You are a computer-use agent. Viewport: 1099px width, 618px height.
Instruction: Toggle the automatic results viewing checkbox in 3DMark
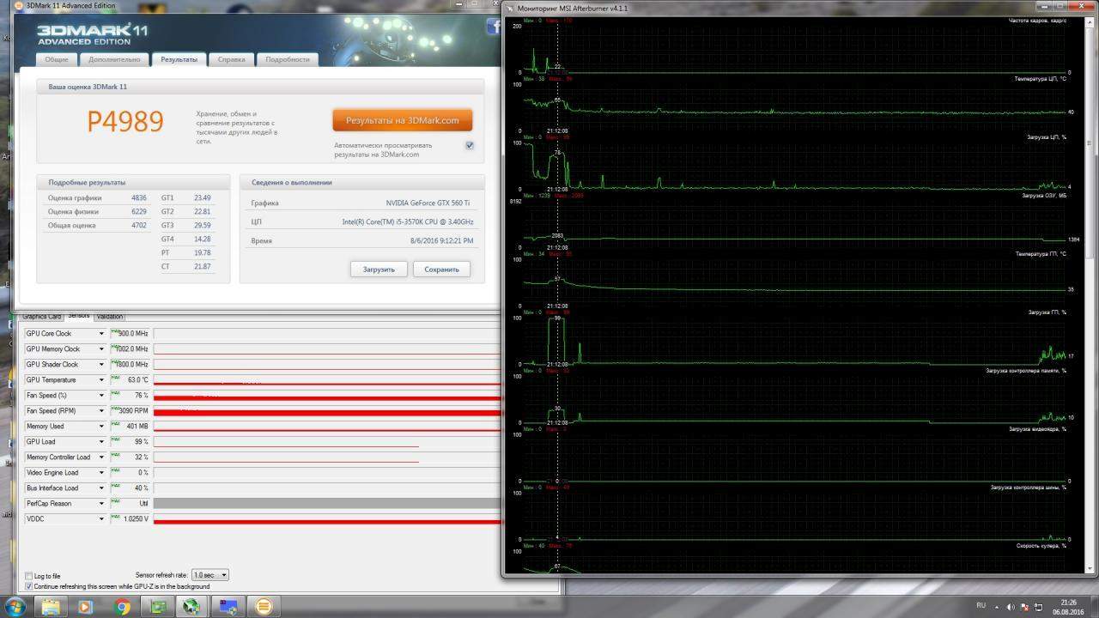470,145
